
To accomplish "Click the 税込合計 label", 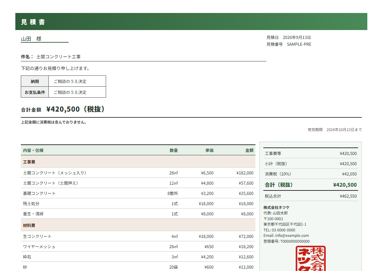I will coord(273,196).
